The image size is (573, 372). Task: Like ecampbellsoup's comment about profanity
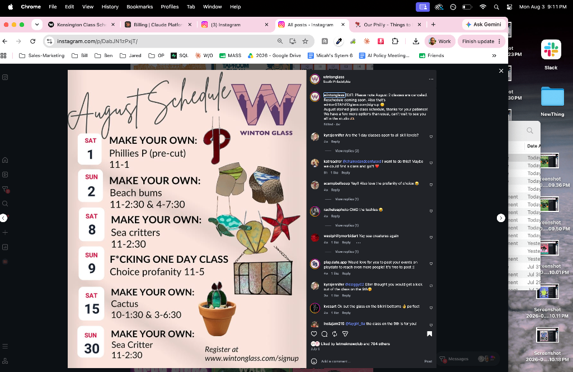431,185
